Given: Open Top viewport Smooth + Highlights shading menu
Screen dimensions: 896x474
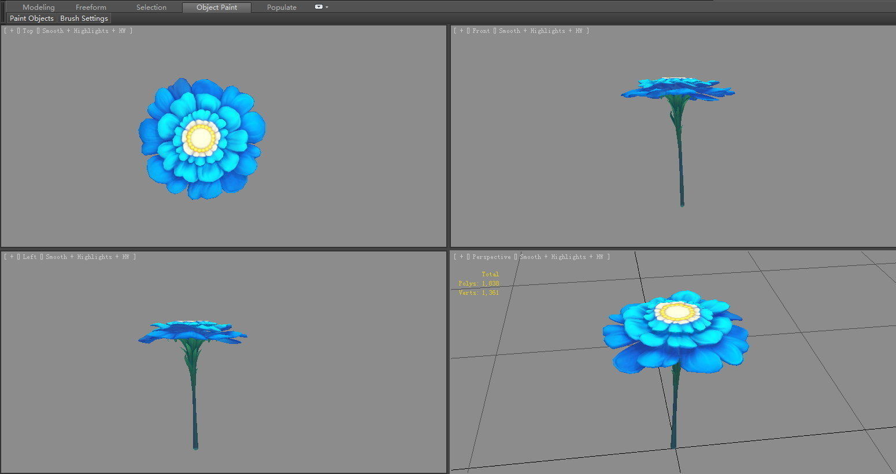Looking at the screenshot, I should pyautogui.click(x=84, y=31).
